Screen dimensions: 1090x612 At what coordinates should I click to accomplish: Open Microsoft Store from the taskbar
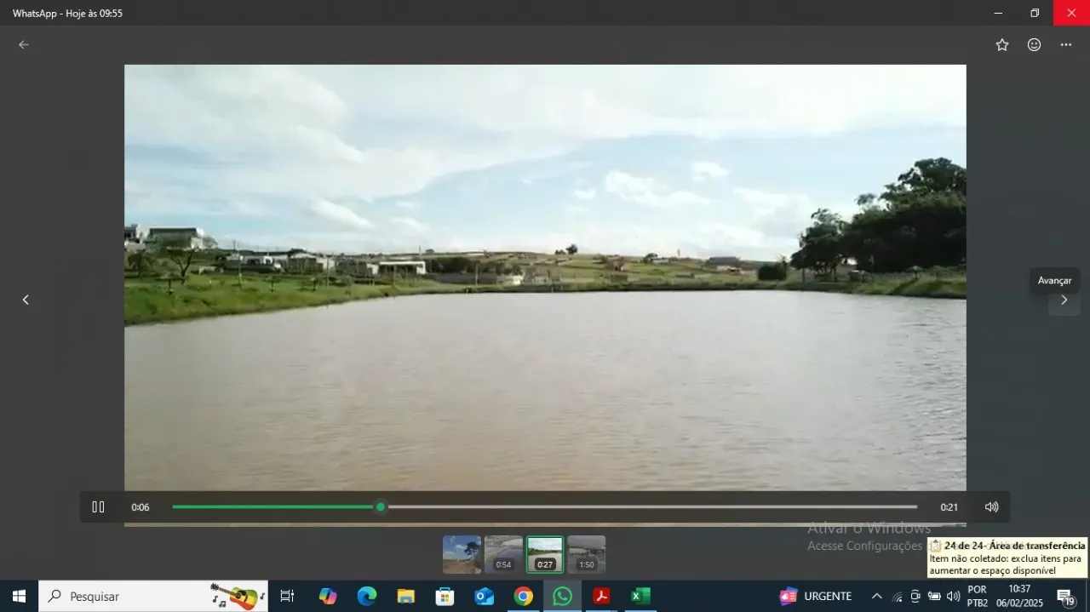(445, 596)
